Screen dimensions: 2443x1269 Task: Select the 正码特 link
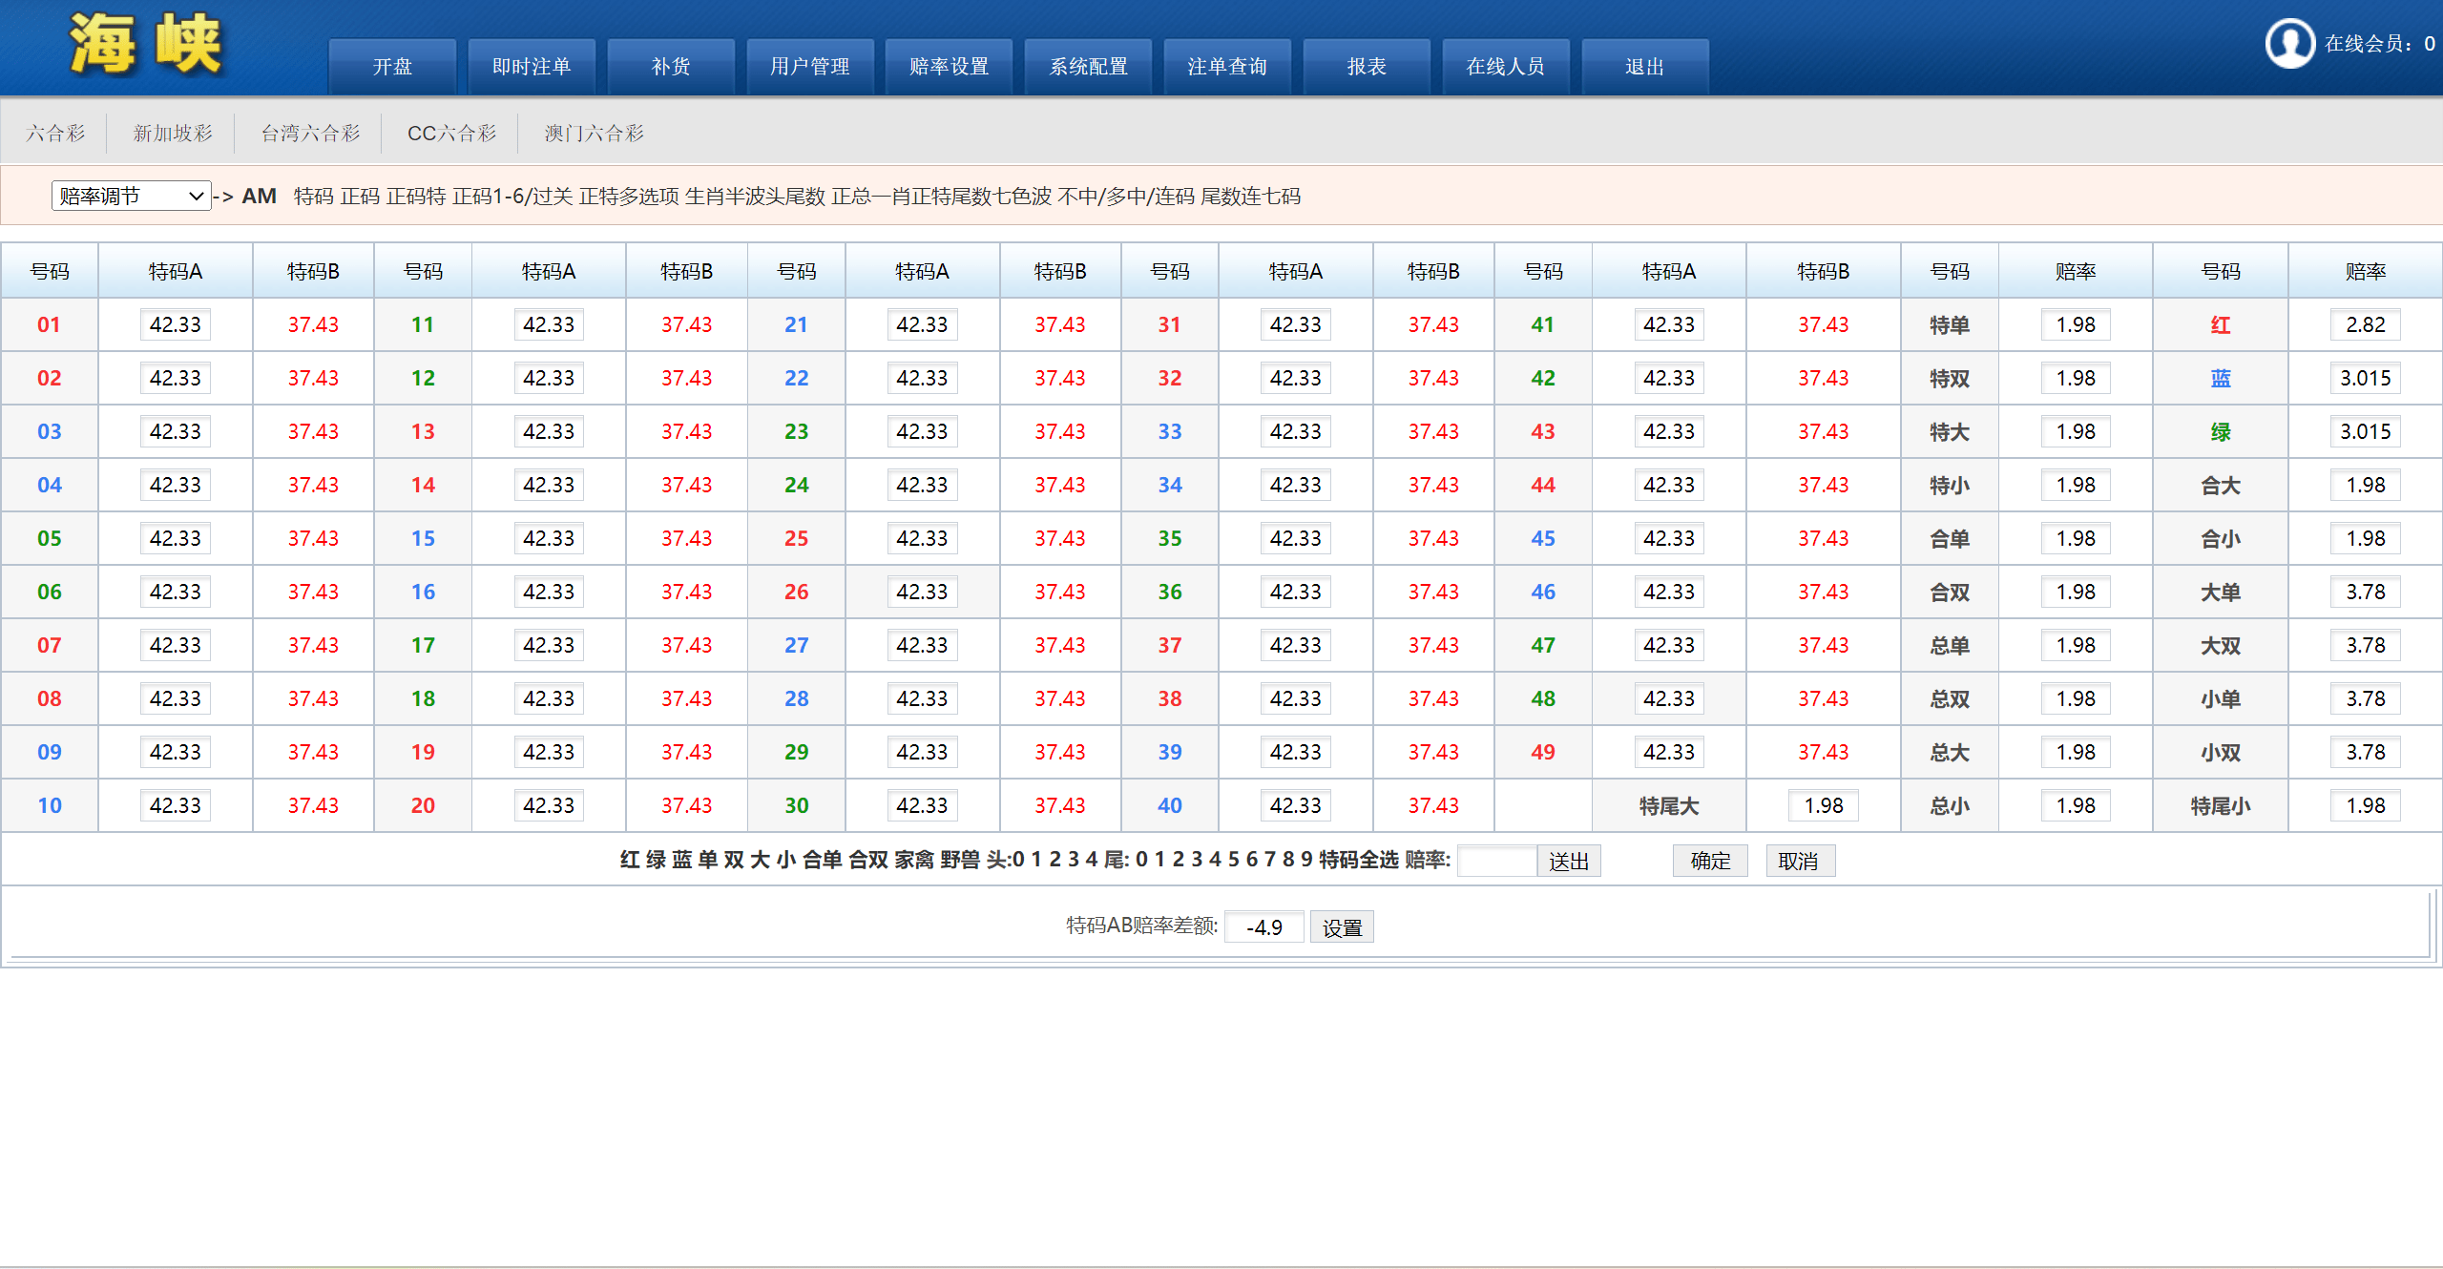tap(415, 196)
